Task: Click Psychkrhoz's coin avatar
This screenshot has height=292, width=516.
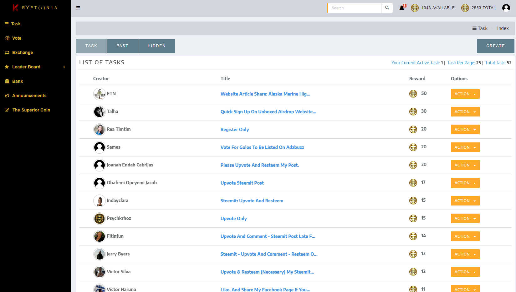Action: (x=100, y=219)
